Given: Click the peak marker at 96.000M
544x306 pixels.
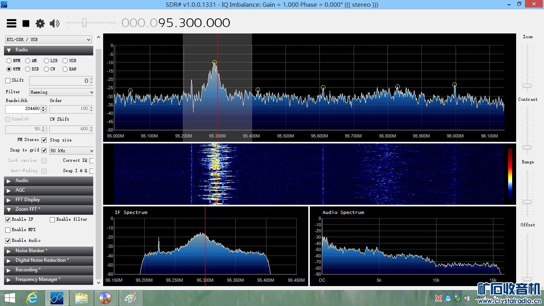Looking at the screenshot, I should [x=454, y=84].
